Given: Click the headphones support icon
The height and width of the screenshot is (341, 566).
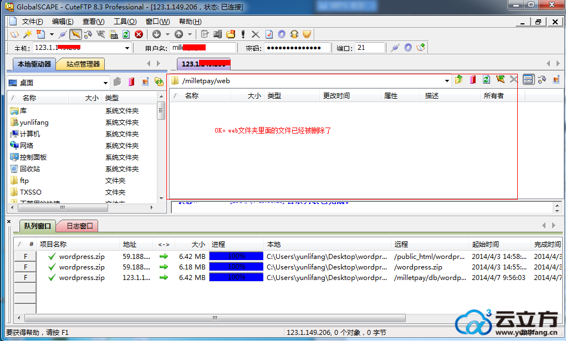Looking at the screenshot, I should pos(294,34).
